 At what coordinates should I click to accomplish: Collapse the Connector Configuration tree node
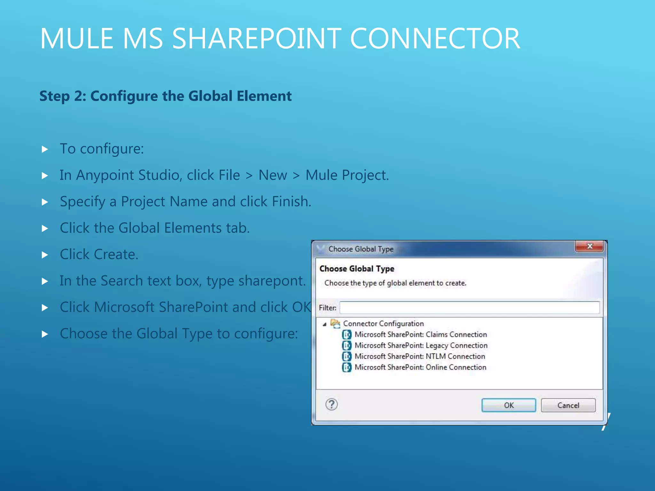325,324
